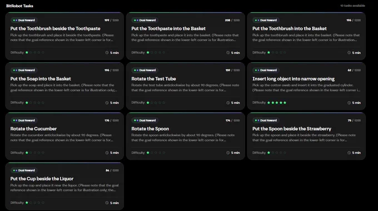Click Dual Reward badge on Toothpaste into the Basket card
378x211 pixels.
click(145, 20)
